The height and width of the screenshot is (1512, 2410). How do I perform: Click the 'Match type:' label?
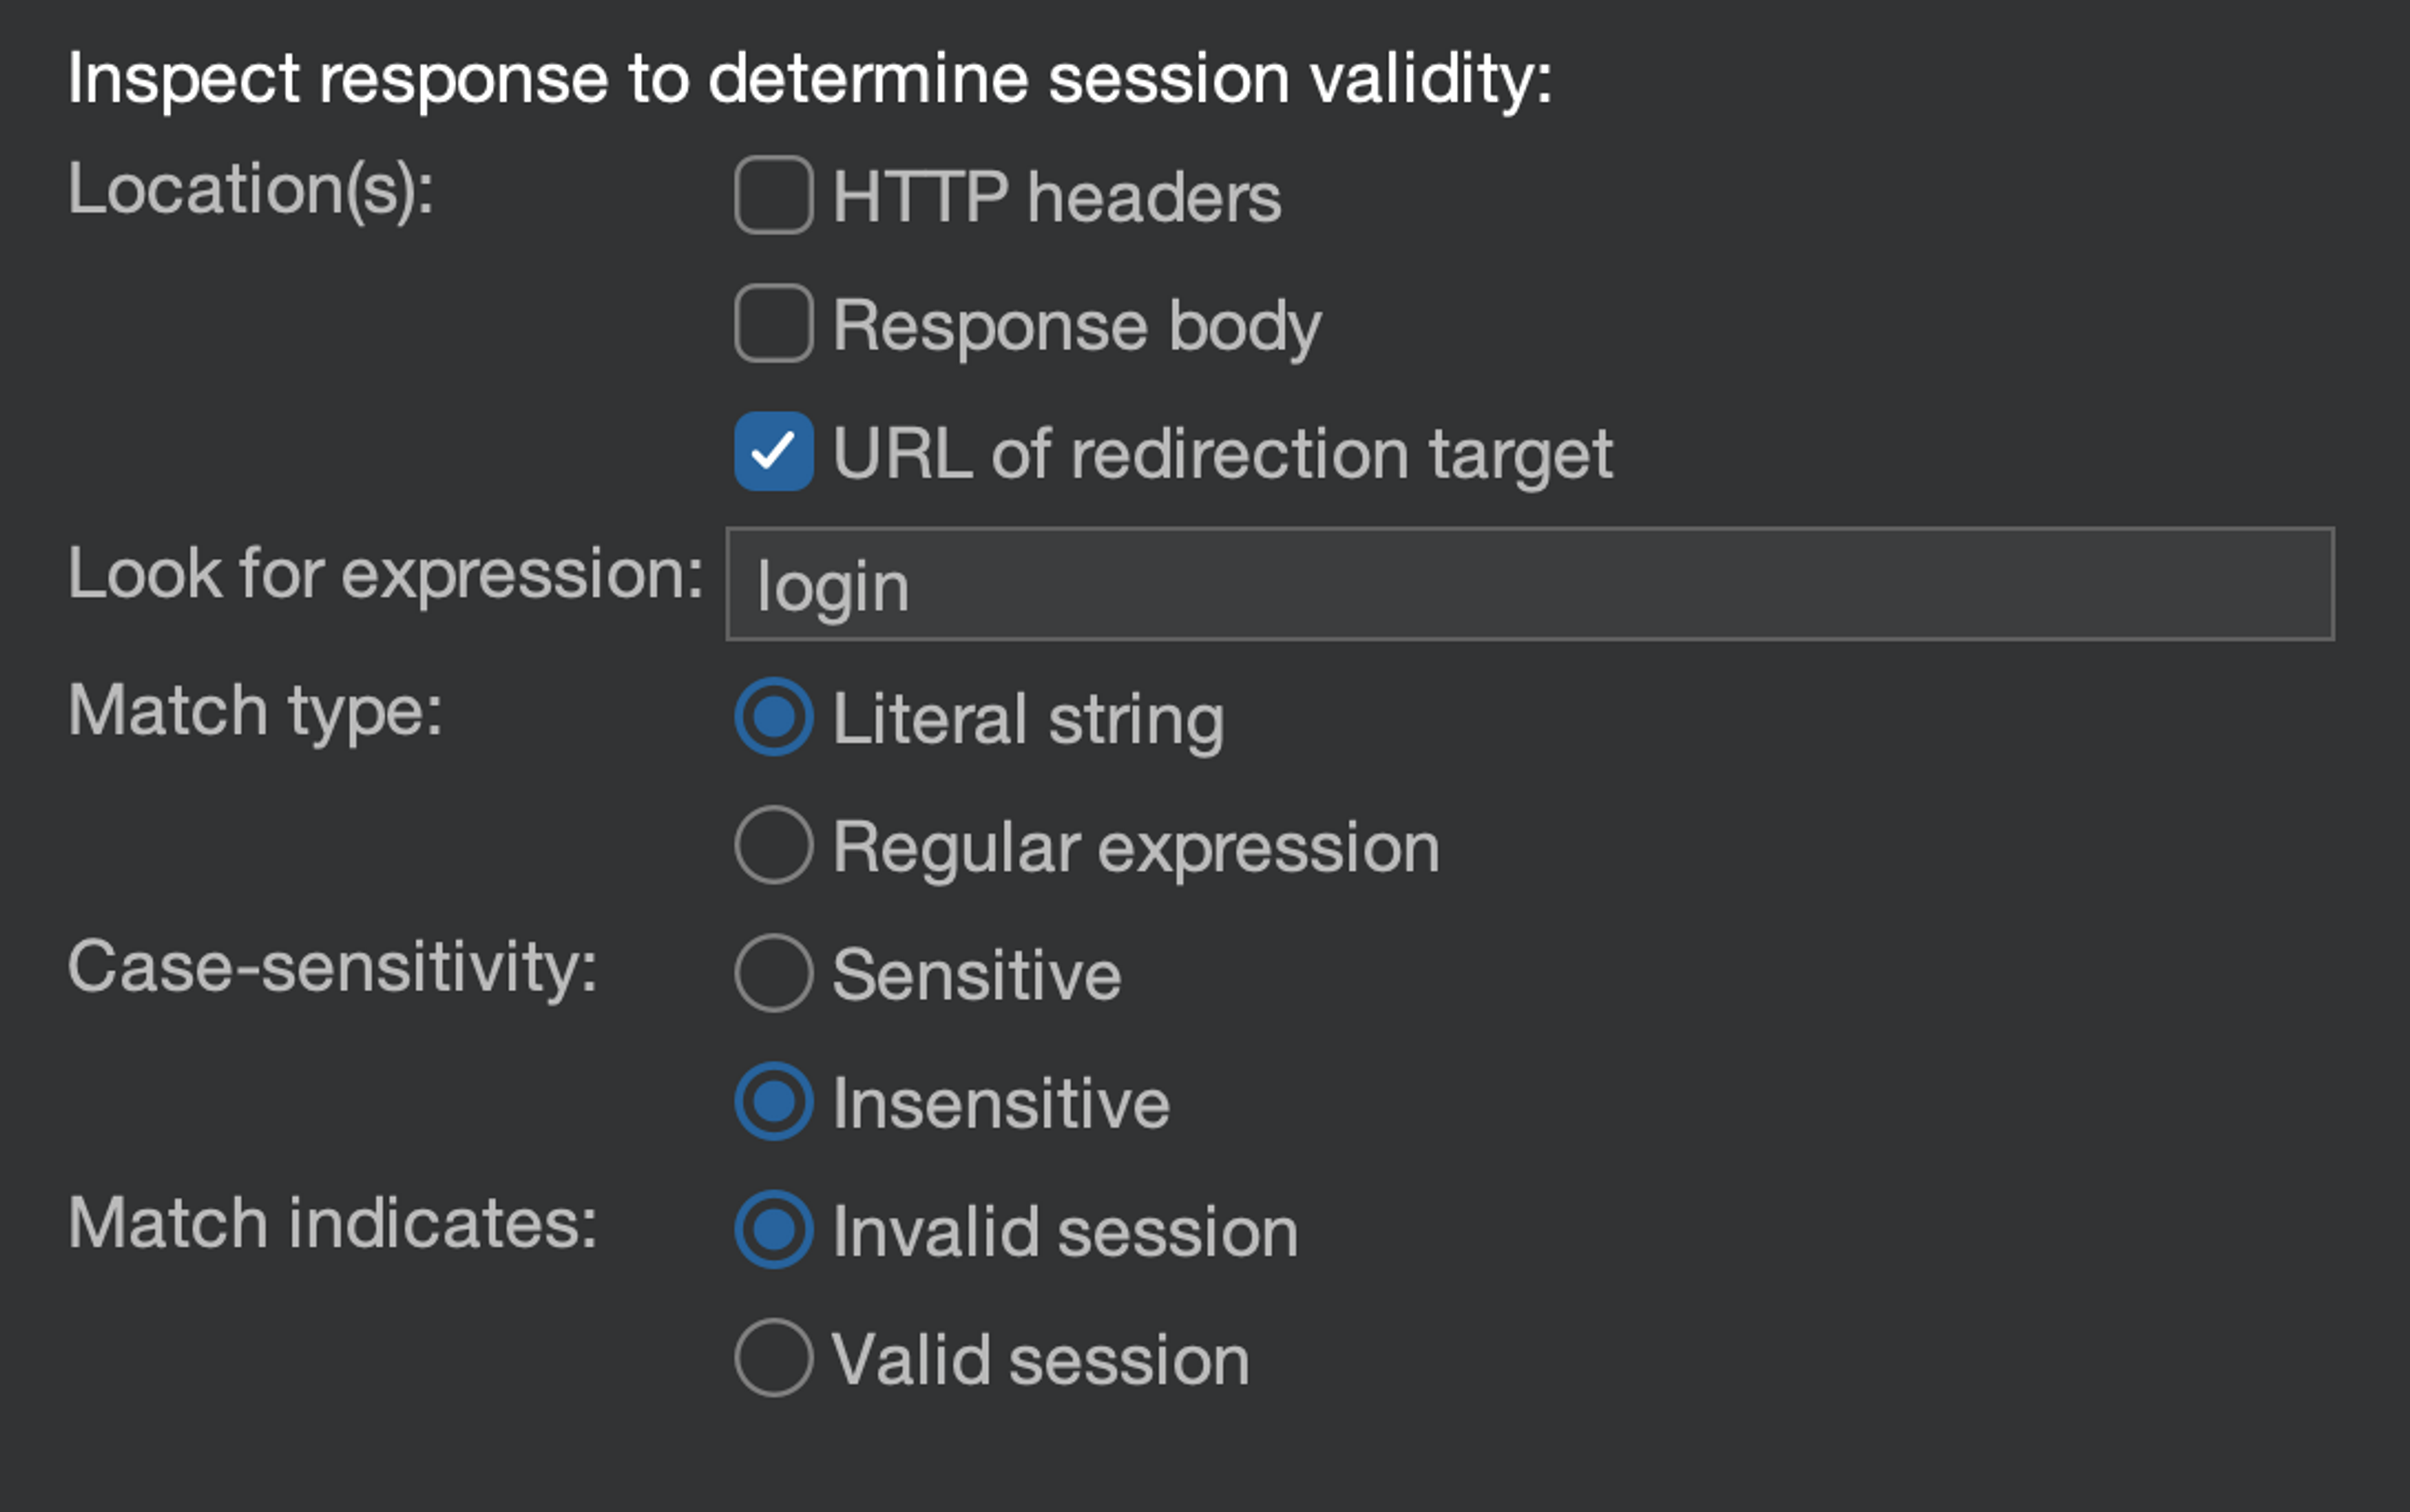[254, 711]
